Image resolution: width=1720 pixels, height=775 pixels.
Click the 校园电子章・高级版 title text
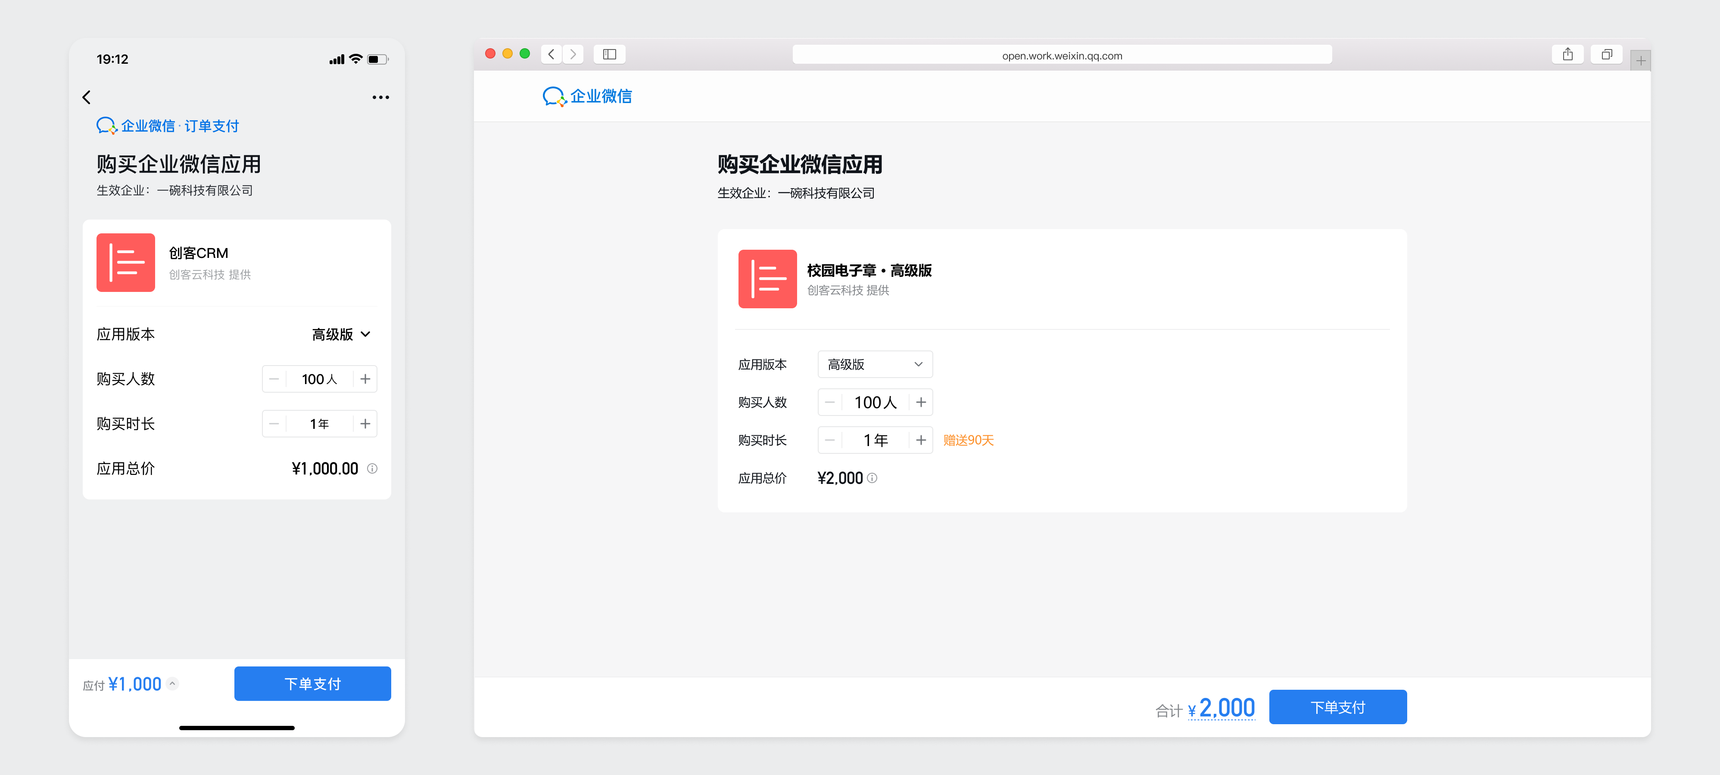click(869, 270)
